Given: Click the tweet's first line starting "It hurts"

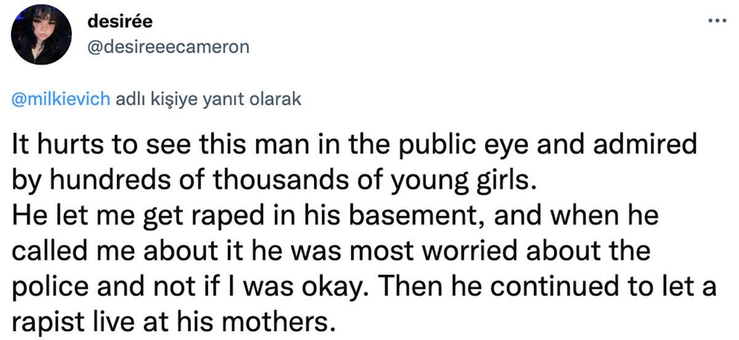Looking at the screenshot, I should point(353,146).
